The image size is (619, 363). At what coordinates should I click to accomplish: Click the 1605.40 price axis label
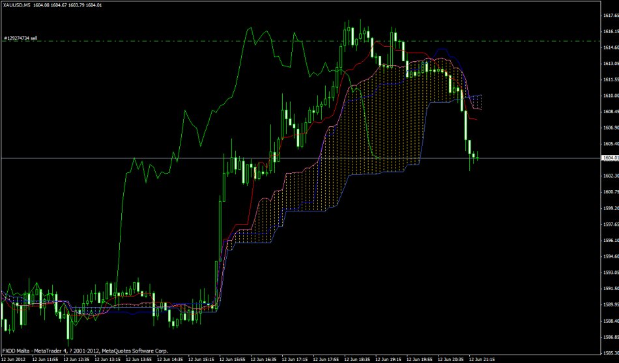(x=610, y=144)
